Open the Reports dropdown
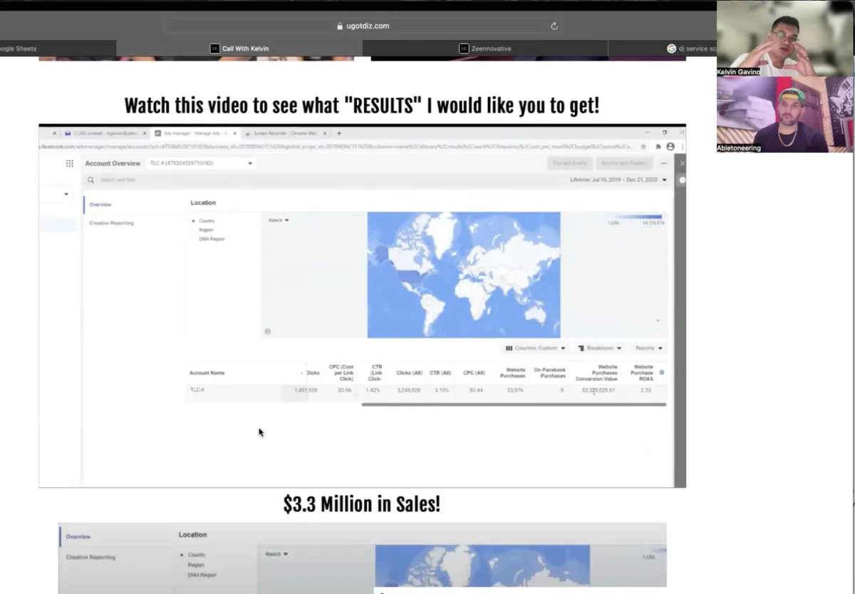Viewport: 855px width, 594px height. tap(649, 348)
